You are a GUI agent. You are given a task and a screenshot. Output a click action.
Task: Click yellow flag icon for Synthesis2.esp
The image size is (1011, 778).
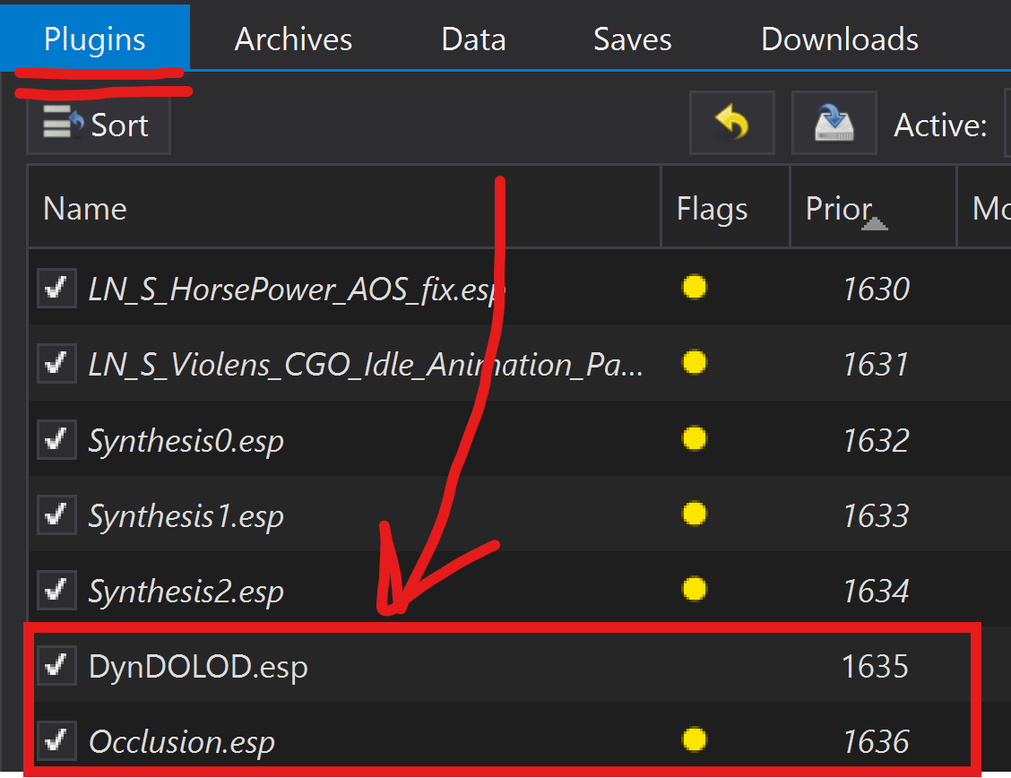click(x=694, y=590)
